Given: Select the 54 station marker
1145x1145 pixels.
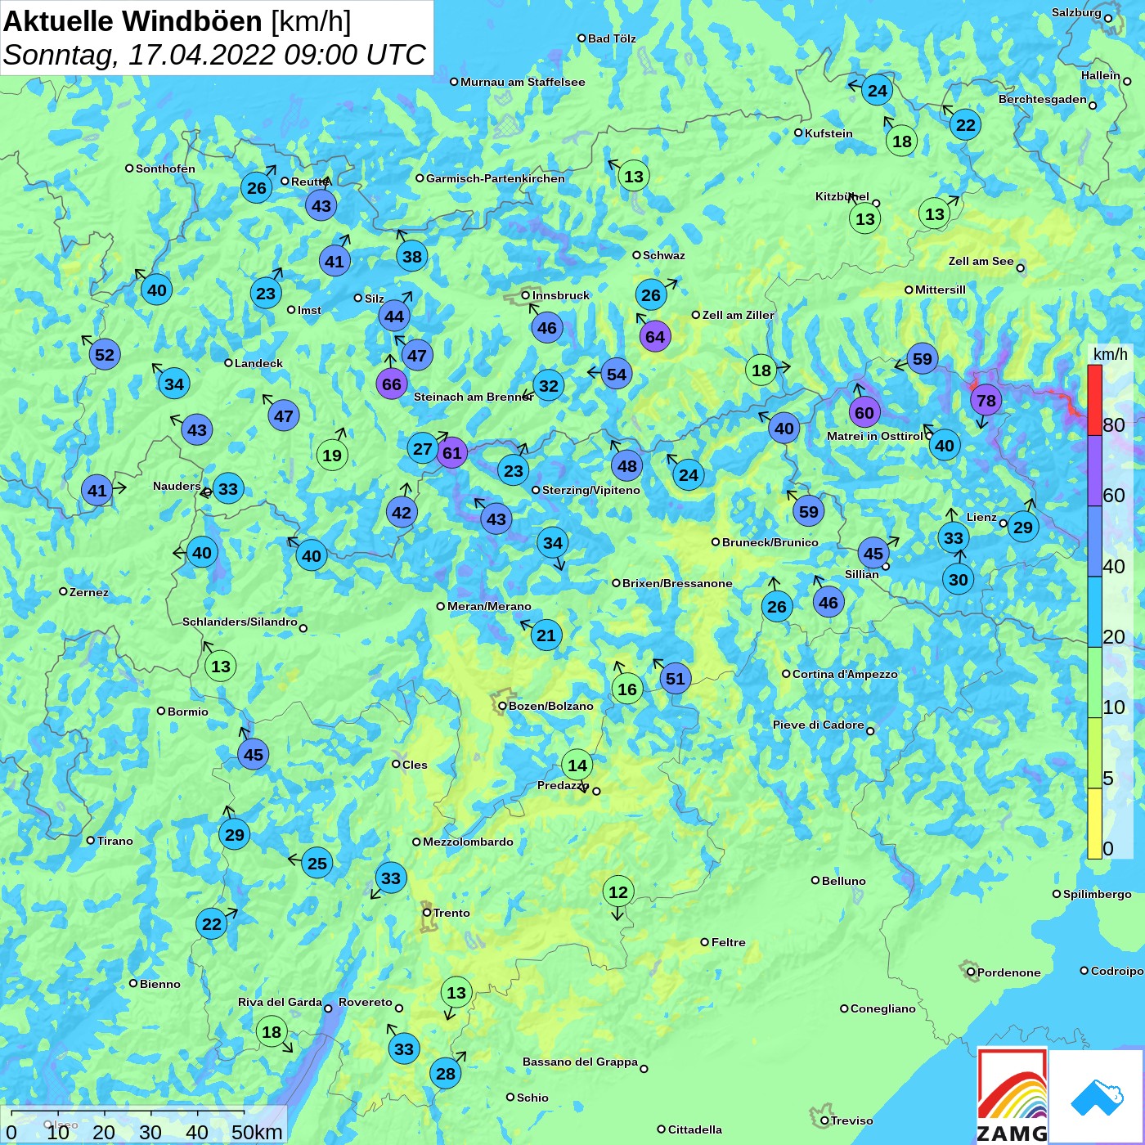Looking at the screenshot, I should click(x=617, y=374).
